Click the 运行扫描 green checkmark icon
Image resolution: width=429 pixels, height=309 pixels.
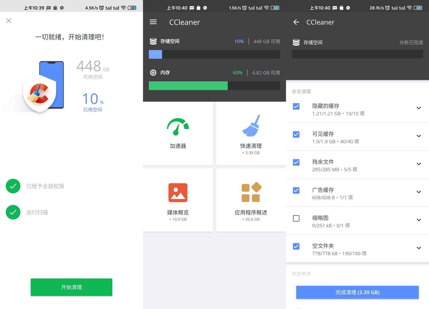13,212
